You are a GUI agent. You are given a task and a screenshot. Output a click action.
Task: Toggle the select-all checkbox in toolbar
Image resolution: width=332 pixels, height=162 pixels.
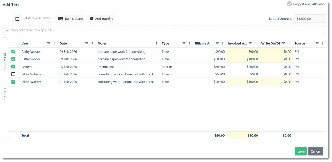tap(18, 19)
